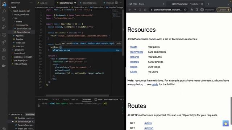Open Remote Explorer in activity bar

tap(4, 35)
